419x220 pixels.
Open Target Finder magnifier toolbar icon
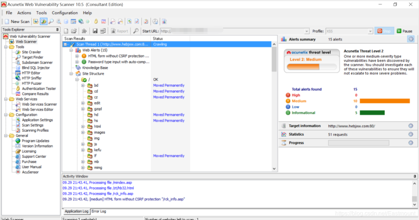point(51,22)
